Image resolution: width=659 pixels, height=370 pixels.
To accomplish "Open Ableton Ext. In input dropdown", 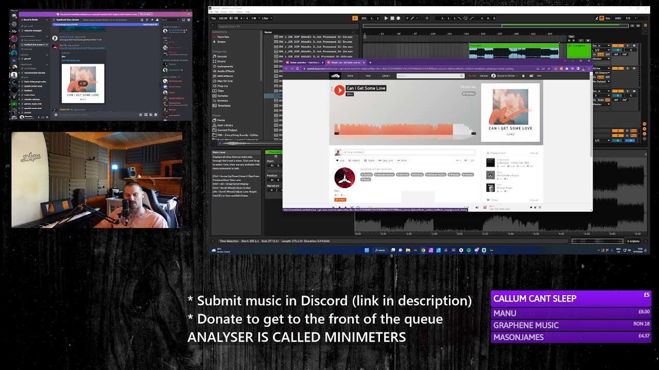I will [x=601, y=46].
